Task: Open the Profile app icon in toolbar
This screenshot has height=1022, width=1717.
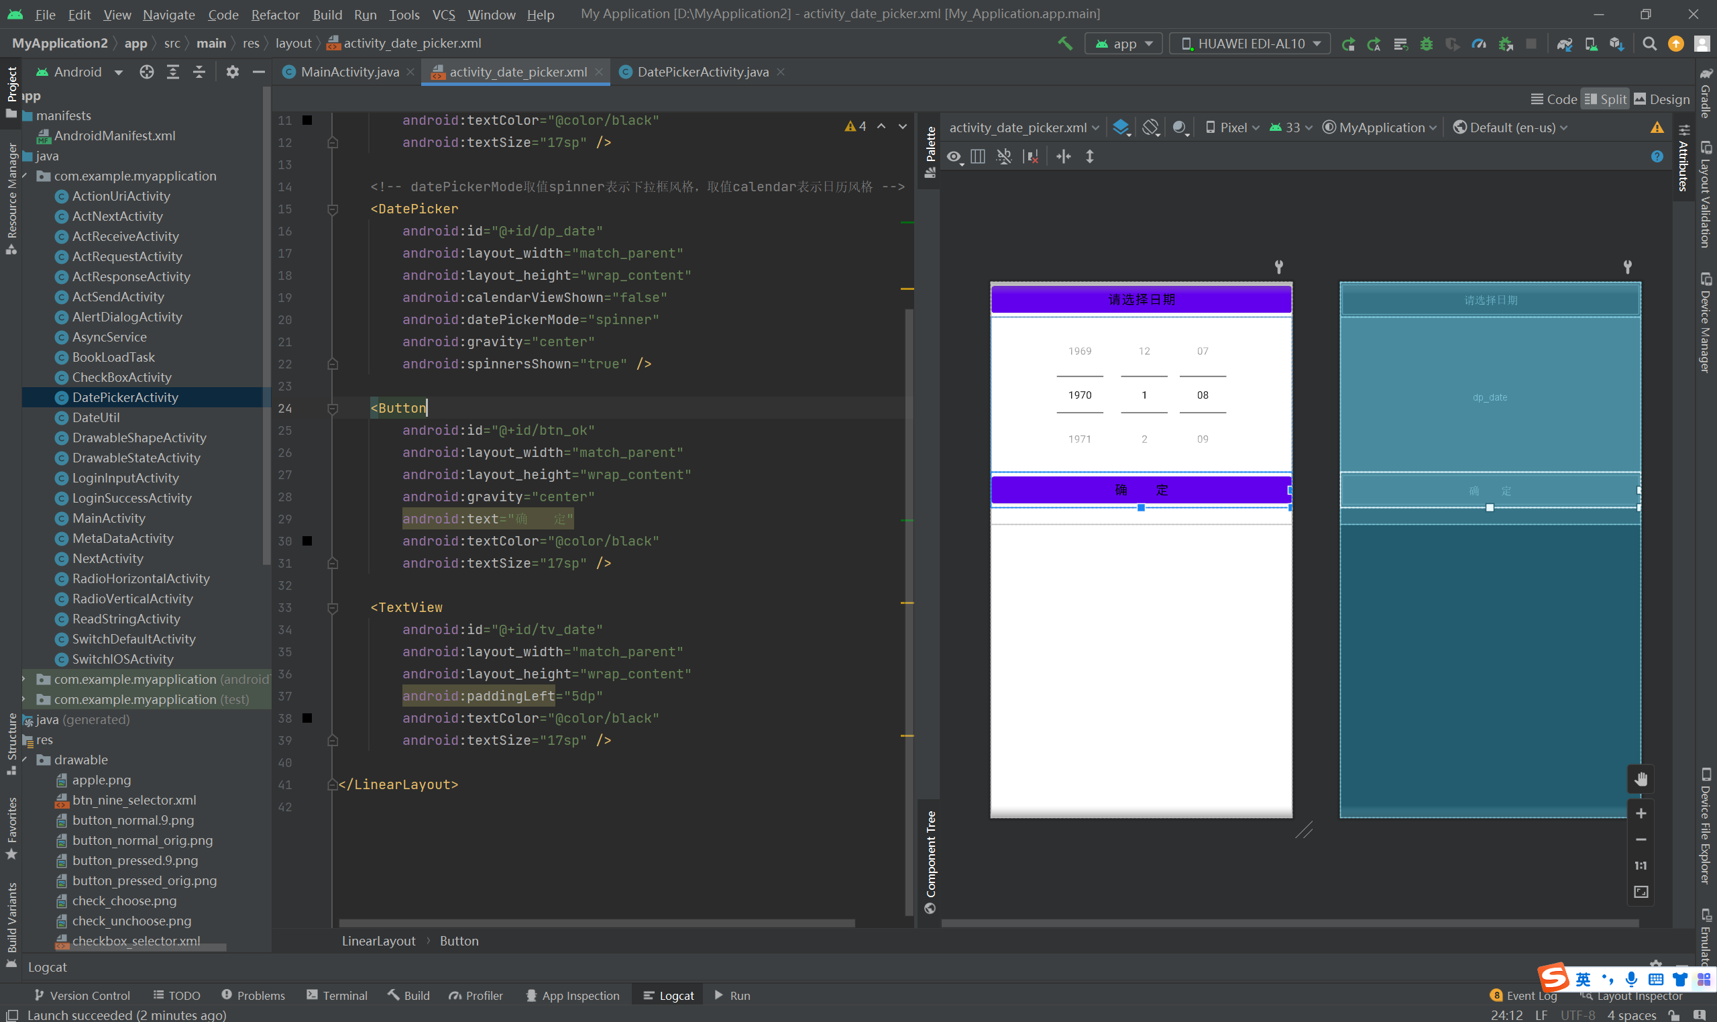Action: pyautogui.click(x=1478, y=44)
